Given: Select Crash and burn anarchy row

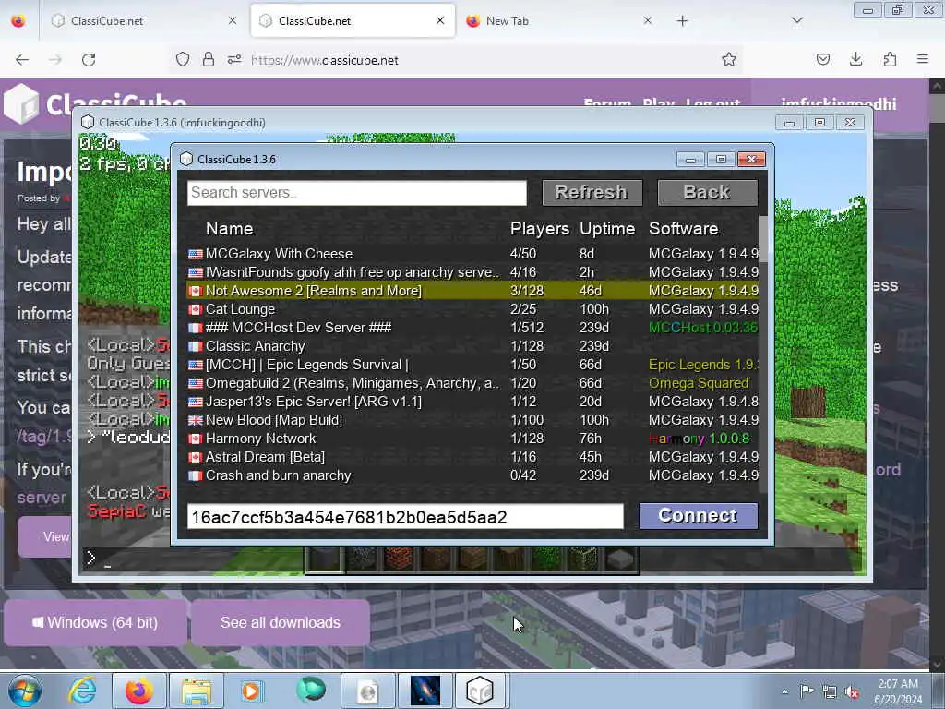Looking at the screenshot, I should tap(473, 475).
